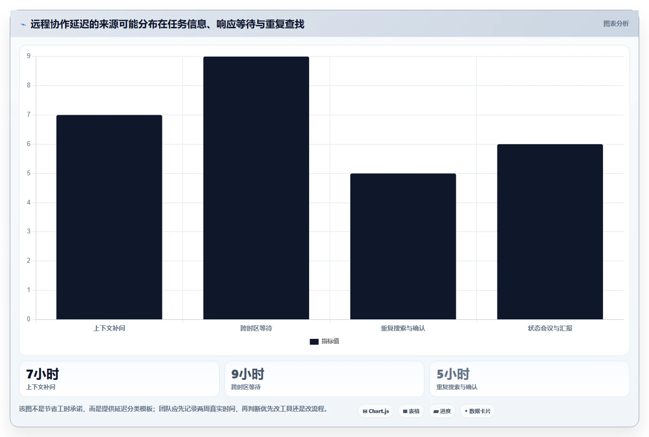Screen dimensions: 649x437
Task: Click 跨时区等待 caption under 9小时 card
Action: click(246, 387)
